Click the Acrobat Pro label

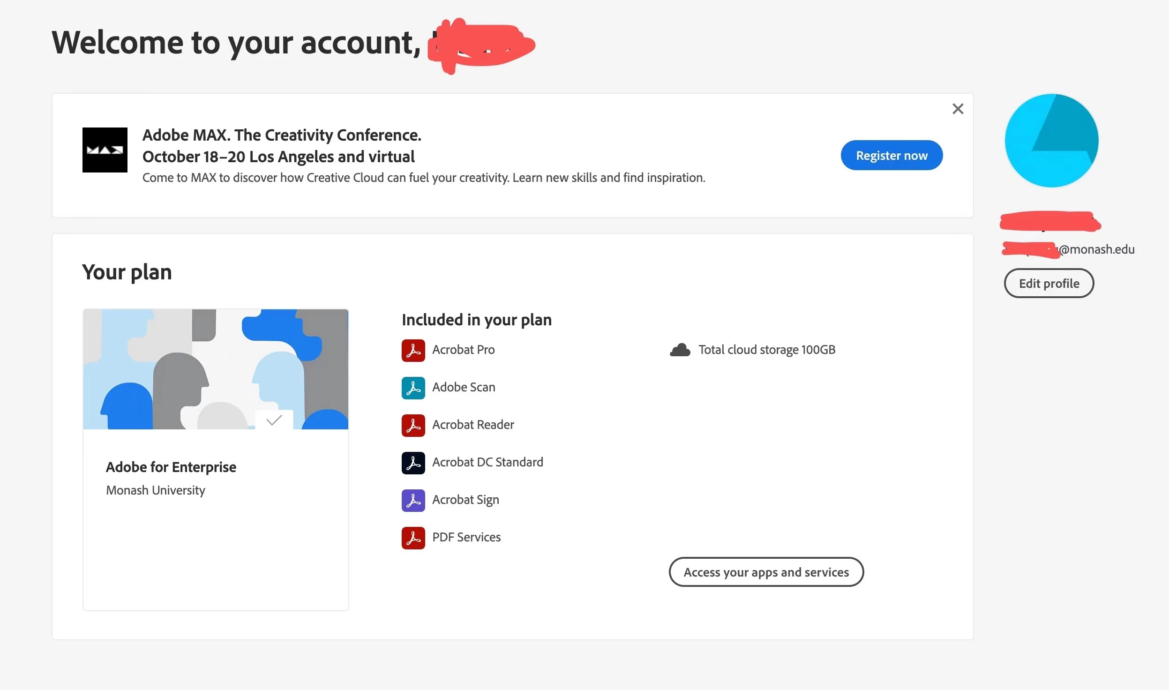463,350
